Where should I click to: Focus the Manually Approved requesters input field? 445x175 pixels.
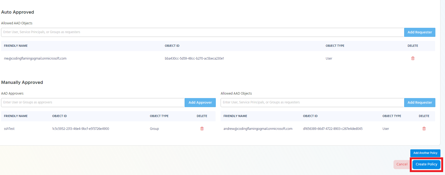click(x=312, y=103)
